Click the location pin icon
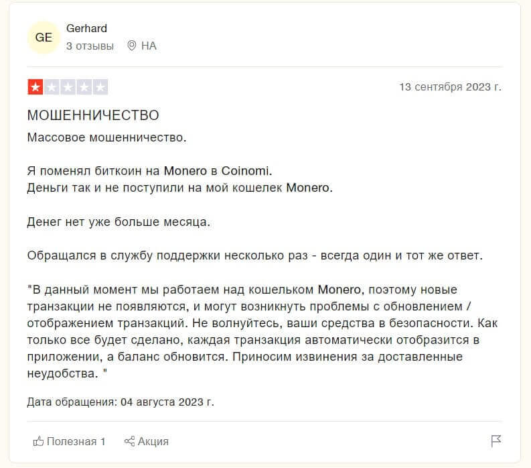The width and height of the screenshot is (531, 468). click(x=131, y=46)
